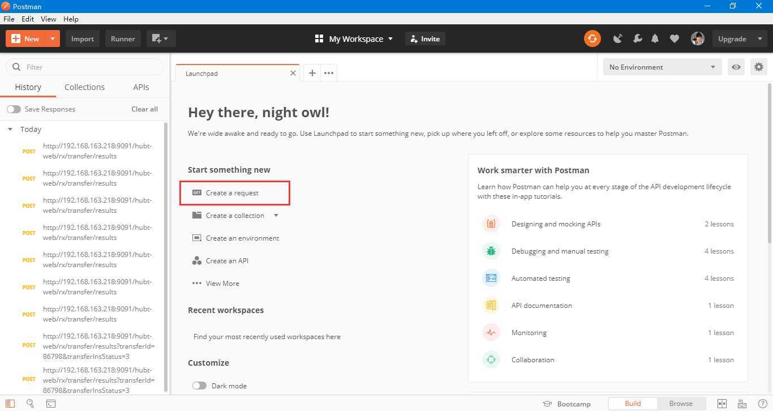Enable Dark mode toggle
Viewport: 773px width, 411px height.
[x=199, y=386]
